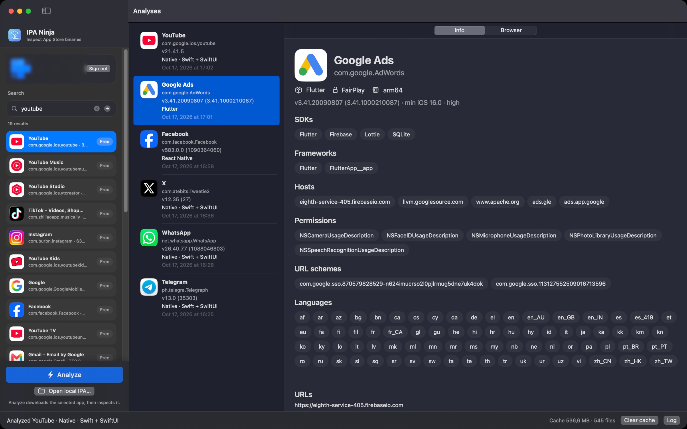Open the firebaseio.com URL link
This screenshot has width=687, height=429.
pyautogui.click(x=349, y=405)
